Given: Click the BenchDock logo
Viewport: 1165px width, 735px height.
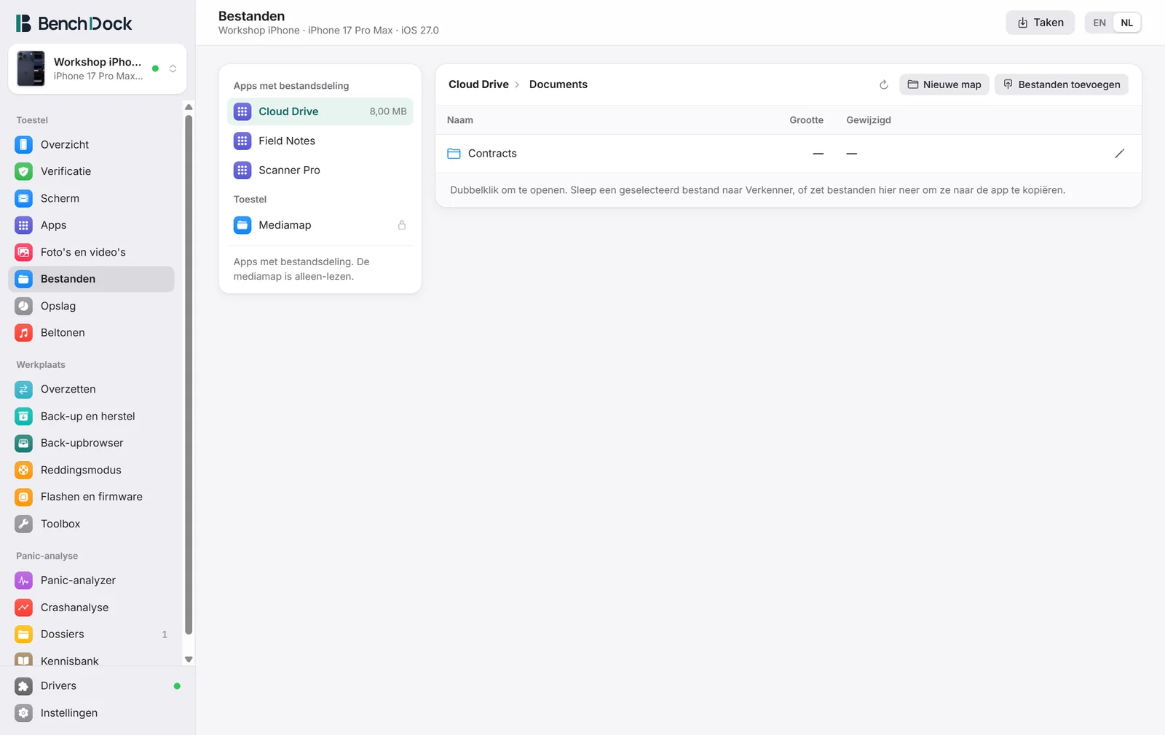Looking at the screenshot, I should pyautogui.click(x=74, y=23).
